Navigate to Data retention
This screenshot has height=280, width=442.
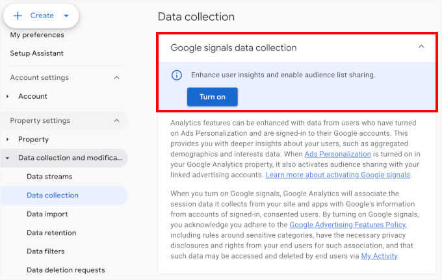51,233
